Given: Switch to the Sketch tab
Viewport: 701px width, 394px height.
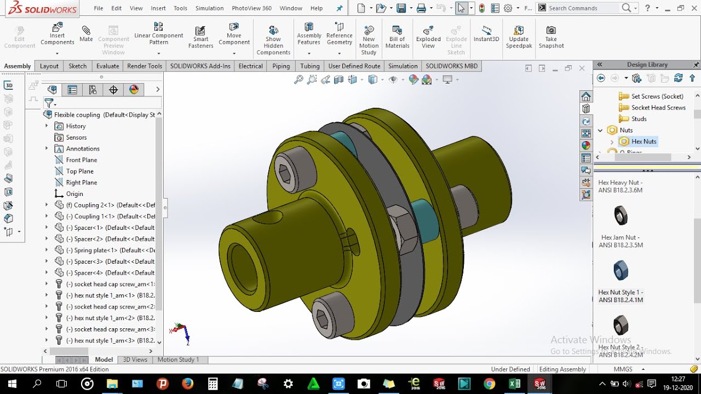Looking at the screenshot, I should [x=77, y=66].
